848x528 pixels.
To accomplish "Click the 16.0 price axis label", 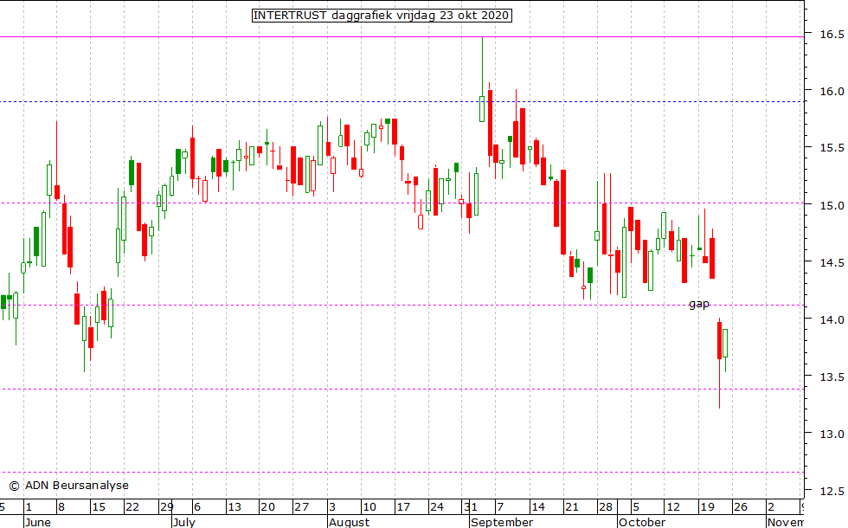I will point(832,92).
